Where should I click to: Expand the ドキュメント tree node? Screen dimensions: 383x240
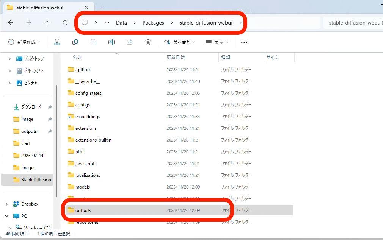[9, 71]
